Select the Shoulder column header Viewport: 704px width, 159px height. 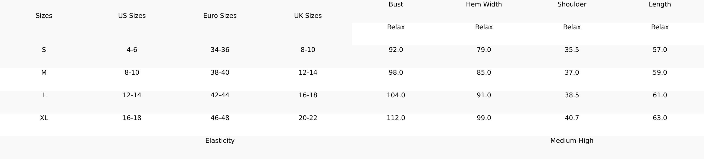pos(572,4)
